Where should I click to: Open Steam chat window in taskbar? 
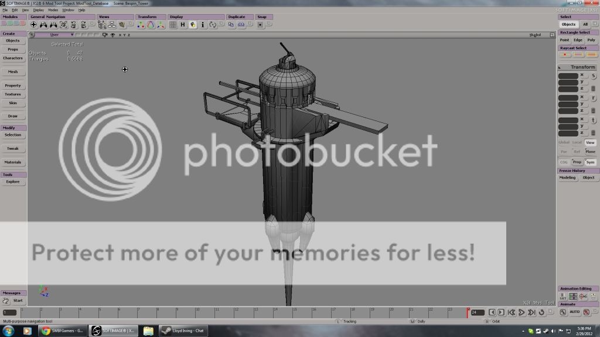pos(183,331)
